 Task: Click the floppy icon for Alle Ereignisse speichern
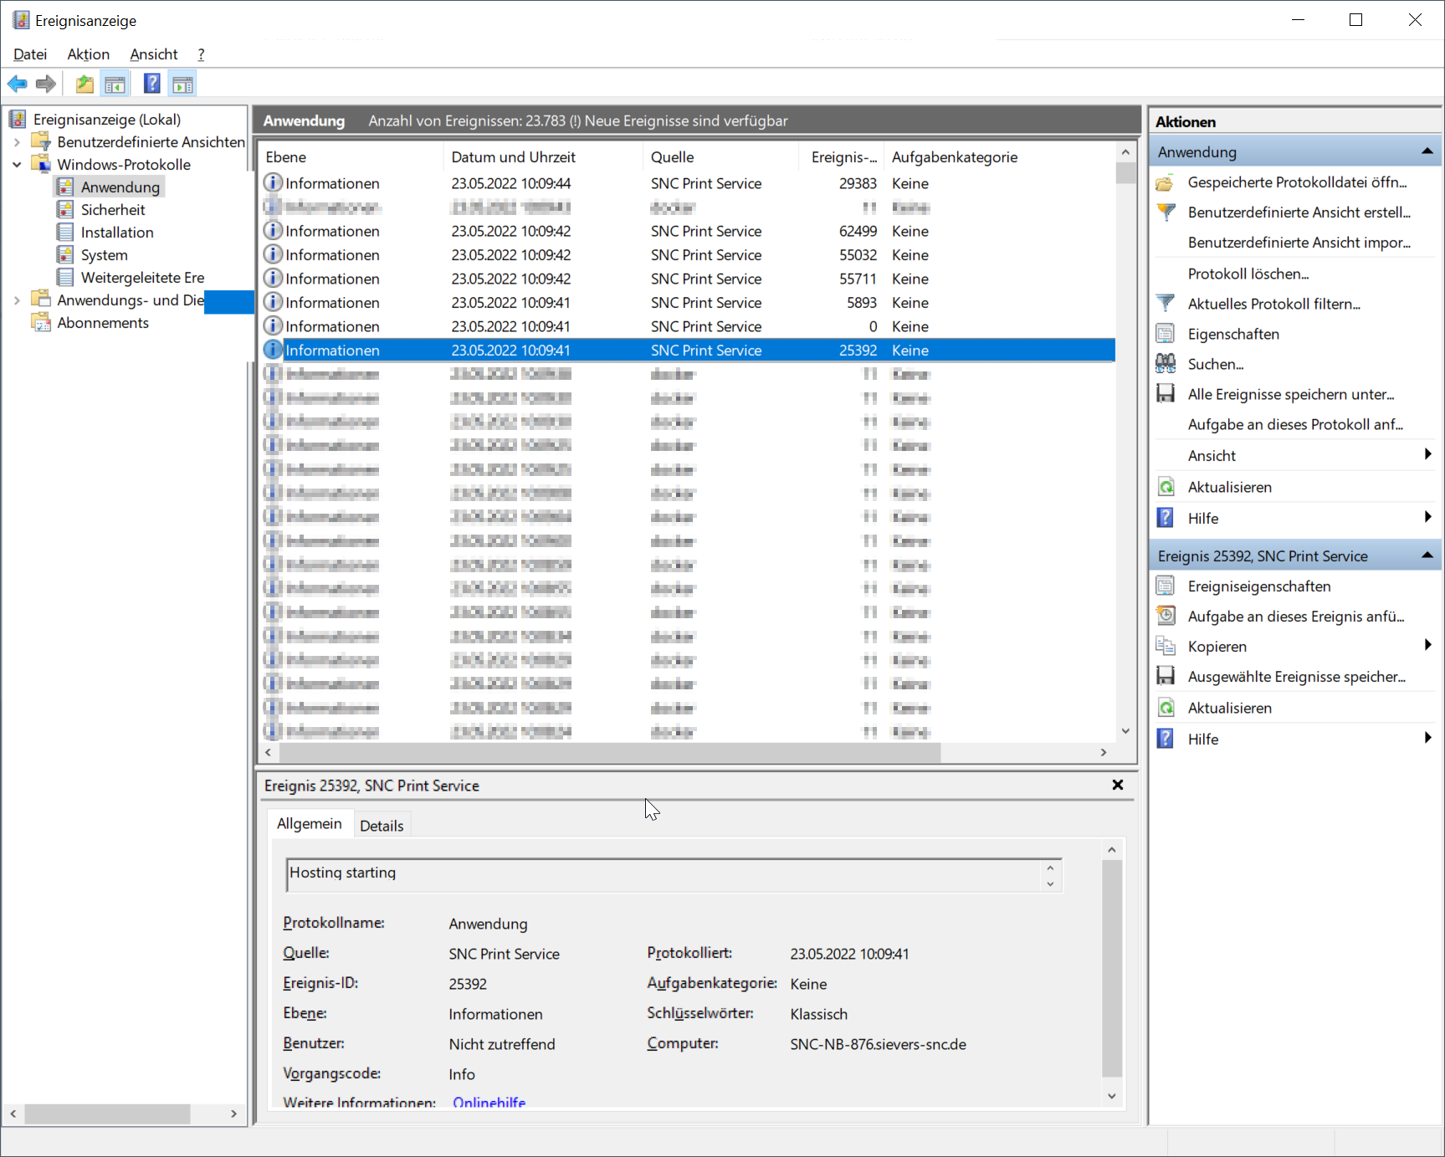click(x=1166, y=394)
